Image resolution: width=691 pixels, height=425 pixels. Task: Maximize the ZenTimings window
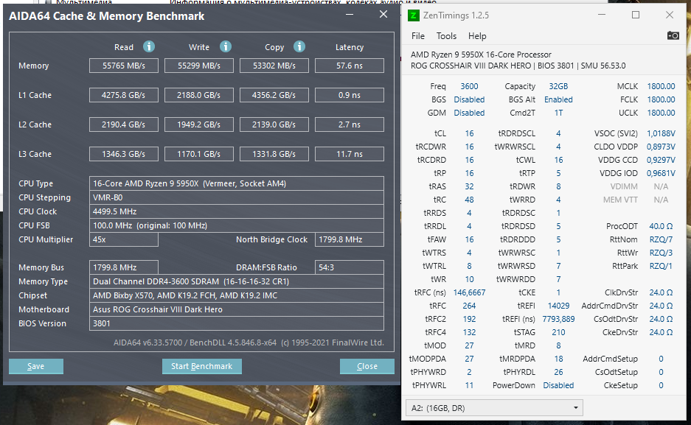click(636, 15)
